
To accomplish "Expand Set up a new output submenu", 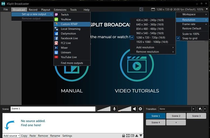I will [32, 14].
